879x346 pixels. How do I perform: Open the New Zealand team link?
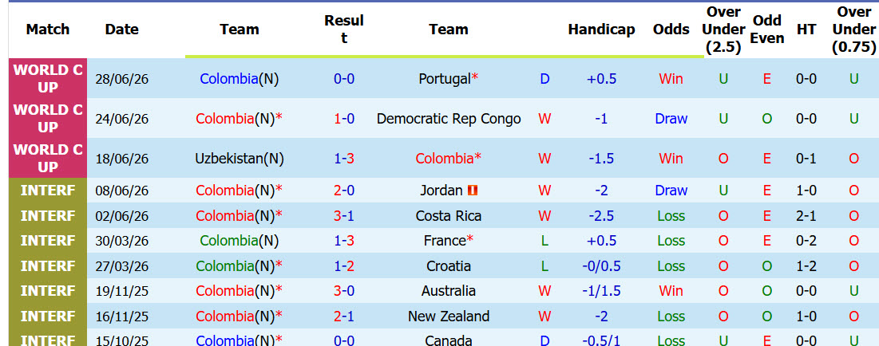pyautogui.click(x=449, y=317)
